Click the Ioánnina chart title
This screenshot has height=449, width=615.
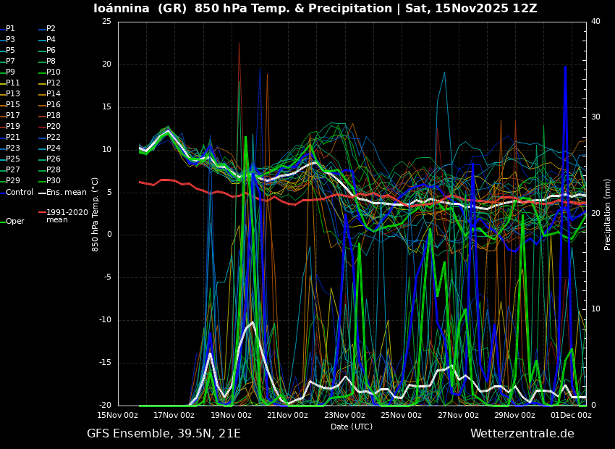pos(315,9)
